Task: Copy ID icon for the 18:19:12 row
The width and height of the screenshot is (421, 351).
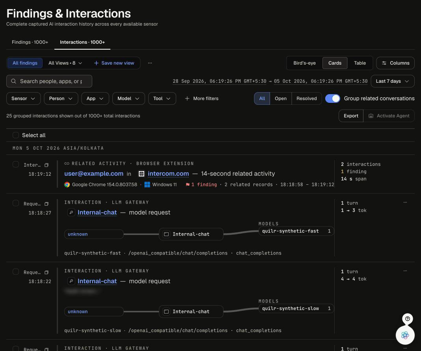Action: (x=47, y=165)
